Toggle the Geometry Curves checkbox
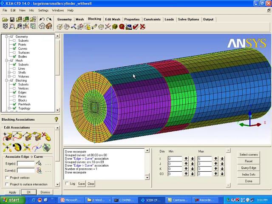272x204 pixels. pyautogui.click(x=14, y=48)
